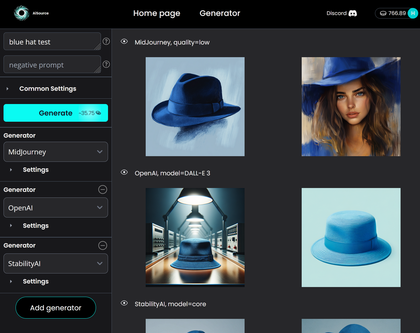This screenshot has width=420, height=333.
Task: Remove the StabilityAI generator with minus icon
Action: coord(103,245)
